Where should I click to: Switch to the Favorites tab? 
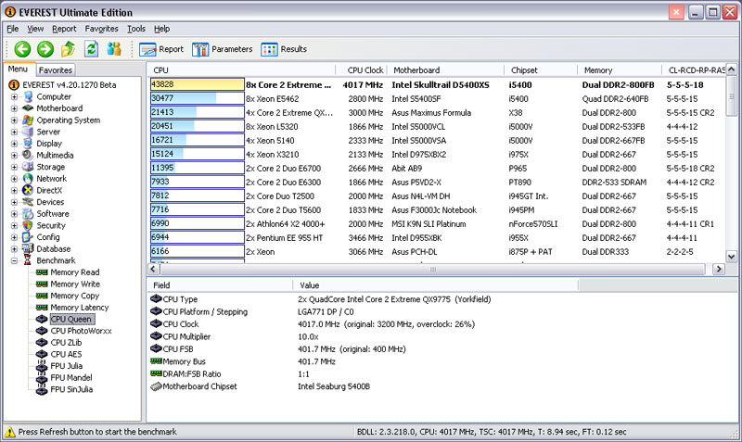pyautogui.click(x=56, y=70)
